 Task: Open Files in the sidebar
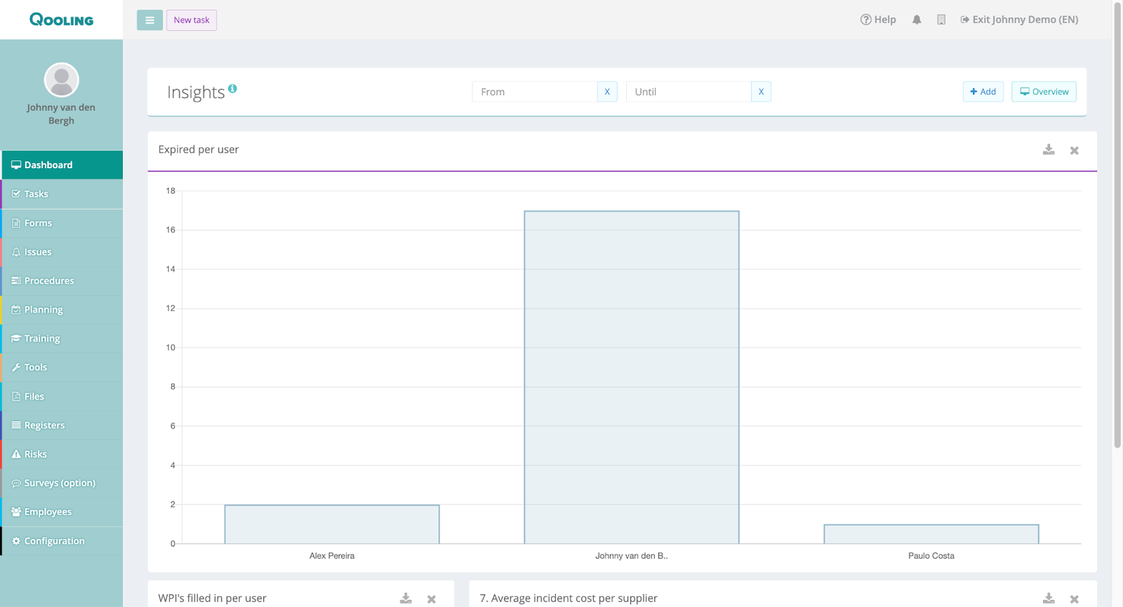click(x=62, y=396)
